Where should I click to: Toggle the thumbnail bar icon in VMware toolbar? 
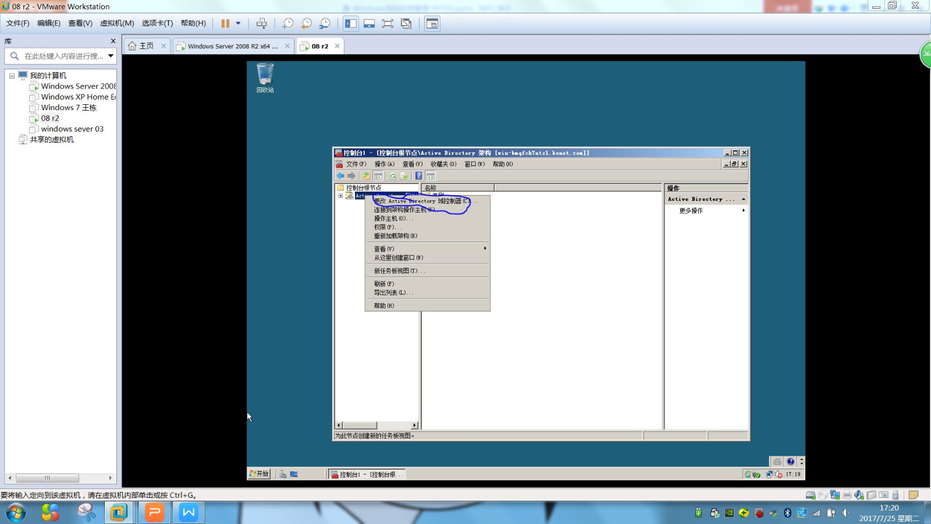click(x=369, y=23)
